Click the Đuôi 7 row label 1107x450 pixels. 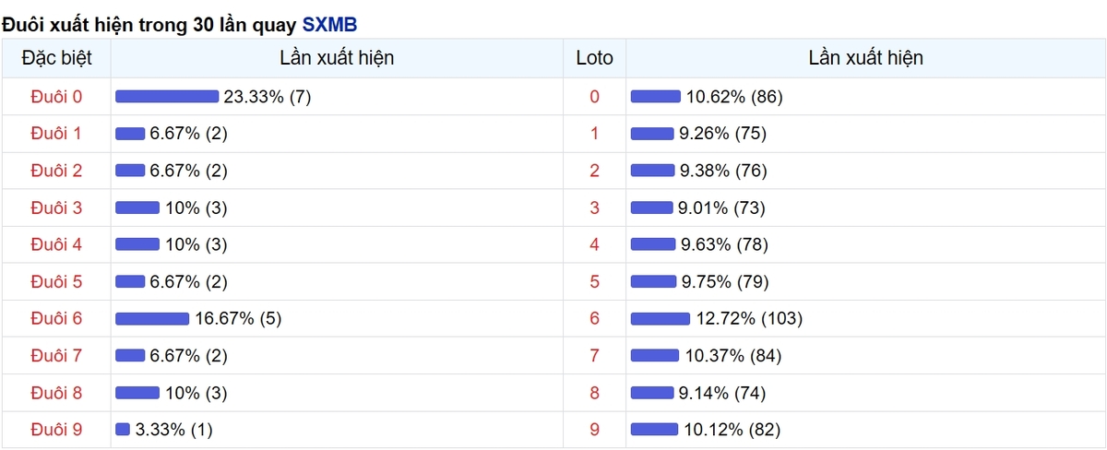coord(56,355)
